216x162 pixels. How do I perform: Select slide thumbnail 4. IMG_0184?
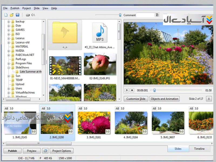pos(131,123)
